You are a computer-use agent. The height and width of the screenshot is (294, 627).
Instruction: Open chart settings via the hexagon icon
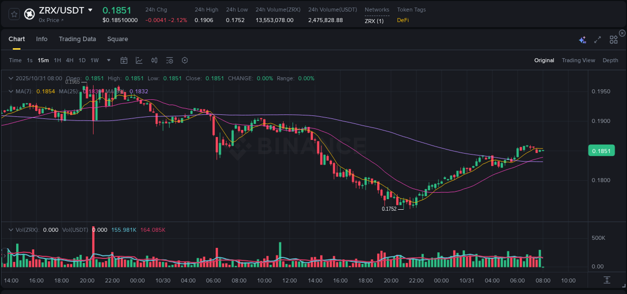(185, 60)
